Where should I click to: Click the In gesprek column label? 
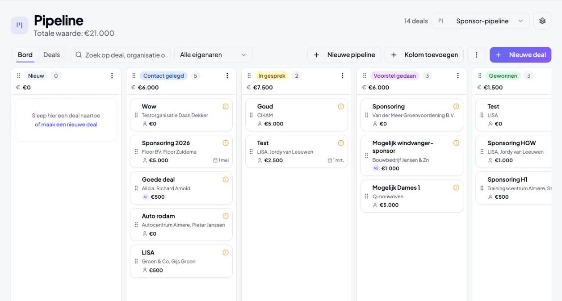[x=272, y=76]
